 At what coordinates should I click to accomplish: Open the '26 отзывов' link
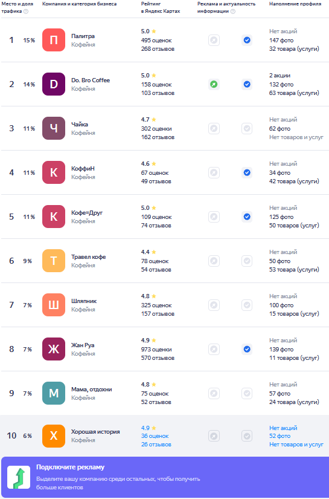[x=156, y=445]
